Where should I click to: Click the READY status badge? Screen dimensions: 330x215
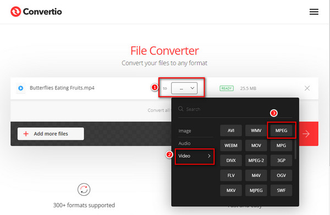pos(227,88)
